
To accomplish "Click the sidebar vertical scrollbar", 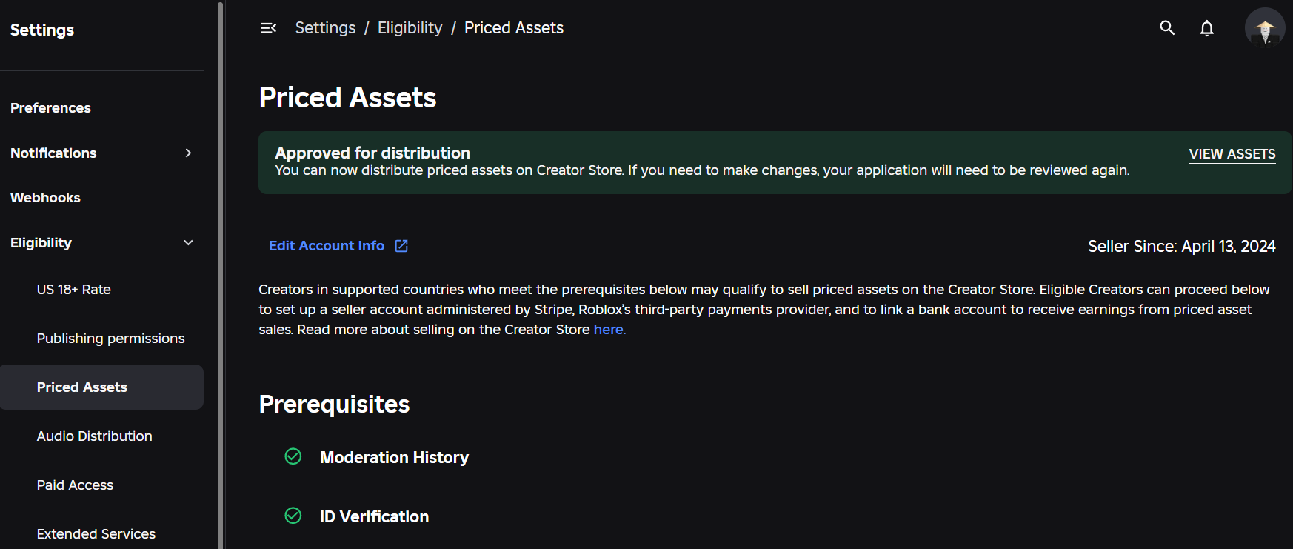I will 220,274.
